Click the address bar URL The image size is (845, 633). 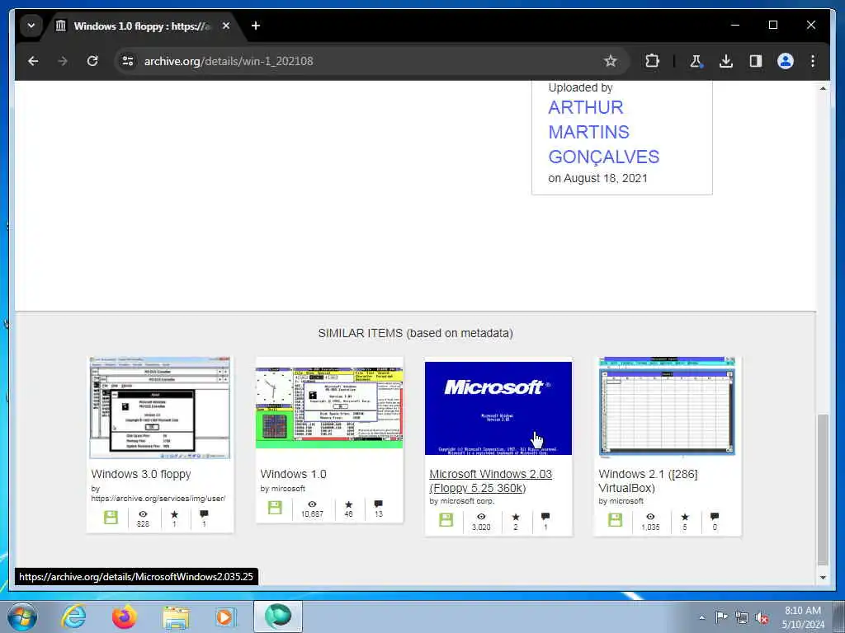[x=229, y=61]
